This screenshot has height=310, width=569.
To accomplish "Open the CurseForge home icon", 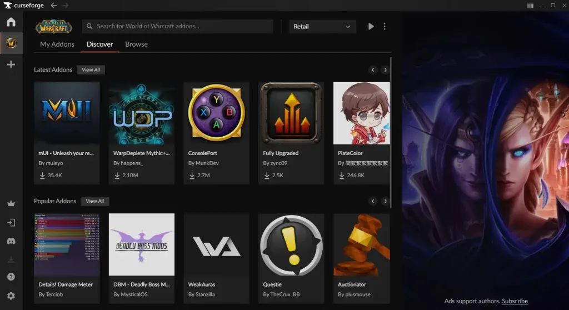I will tap(11, 22).
